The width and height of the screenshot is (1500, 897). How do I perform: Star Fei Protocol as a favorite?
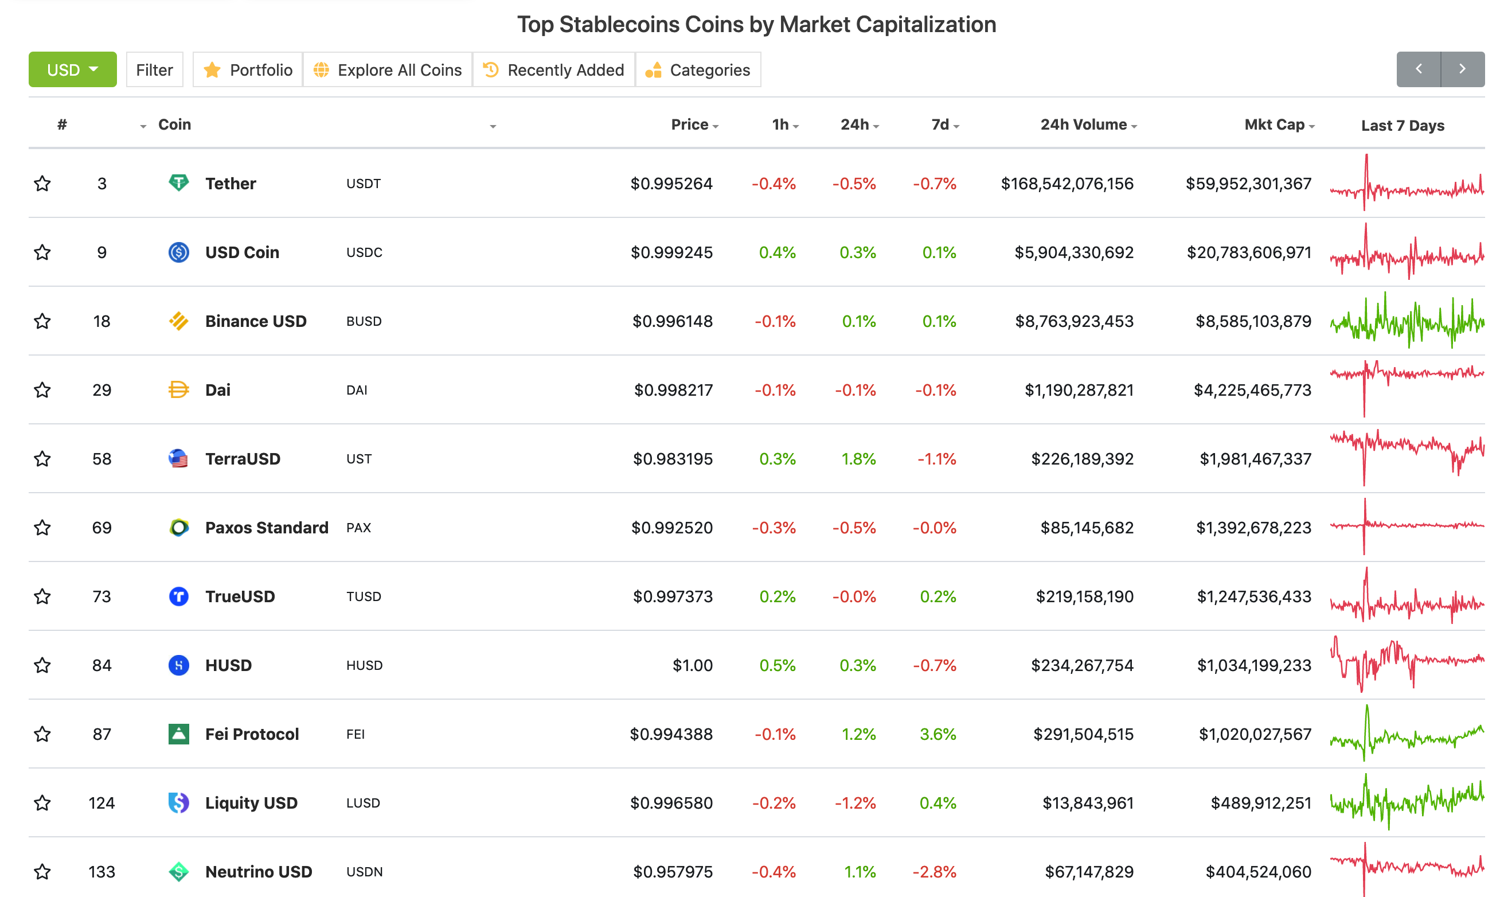tap(42, 734)
